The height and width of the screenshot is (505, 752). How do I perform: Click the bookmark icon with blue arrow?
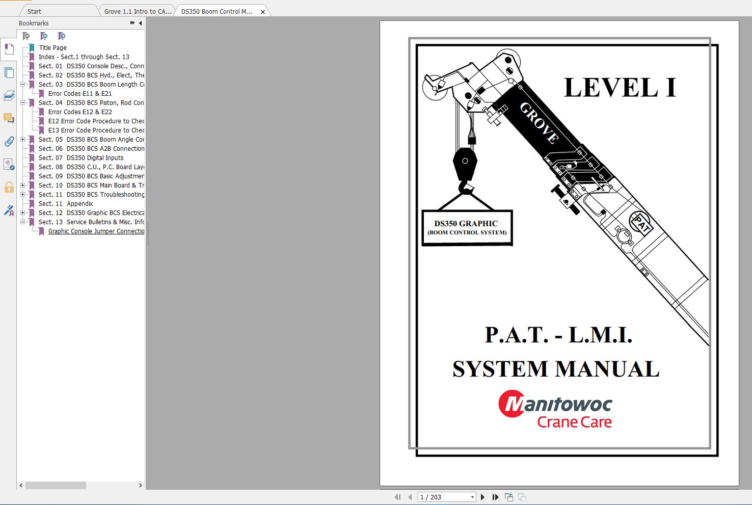[x=62, y=36]
